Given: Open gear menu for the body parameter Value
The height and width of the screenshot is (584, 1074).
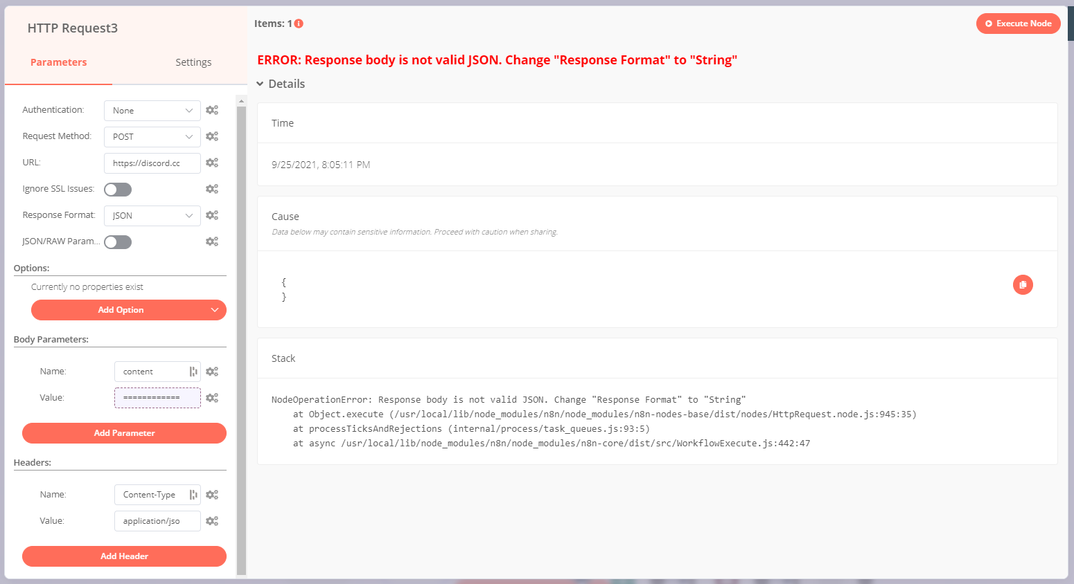Looking at the screenshot, I should coord(212,397).
